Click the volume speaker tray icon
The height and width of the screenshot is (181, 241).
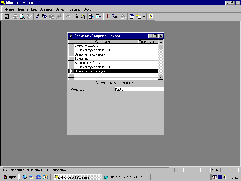(x=224, y=177)
